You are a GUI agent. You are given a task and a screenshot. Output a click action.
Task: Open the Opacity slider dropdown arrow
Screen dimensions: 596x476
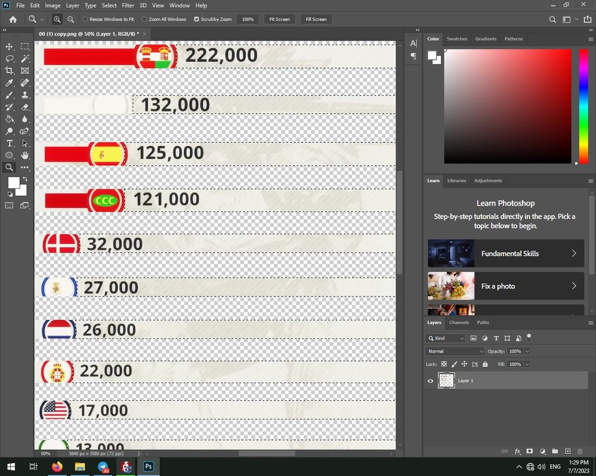tap(527, 351)
